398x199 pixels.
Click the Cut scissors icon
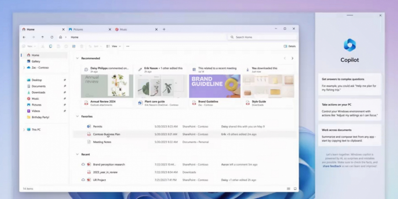click(43, 46)
